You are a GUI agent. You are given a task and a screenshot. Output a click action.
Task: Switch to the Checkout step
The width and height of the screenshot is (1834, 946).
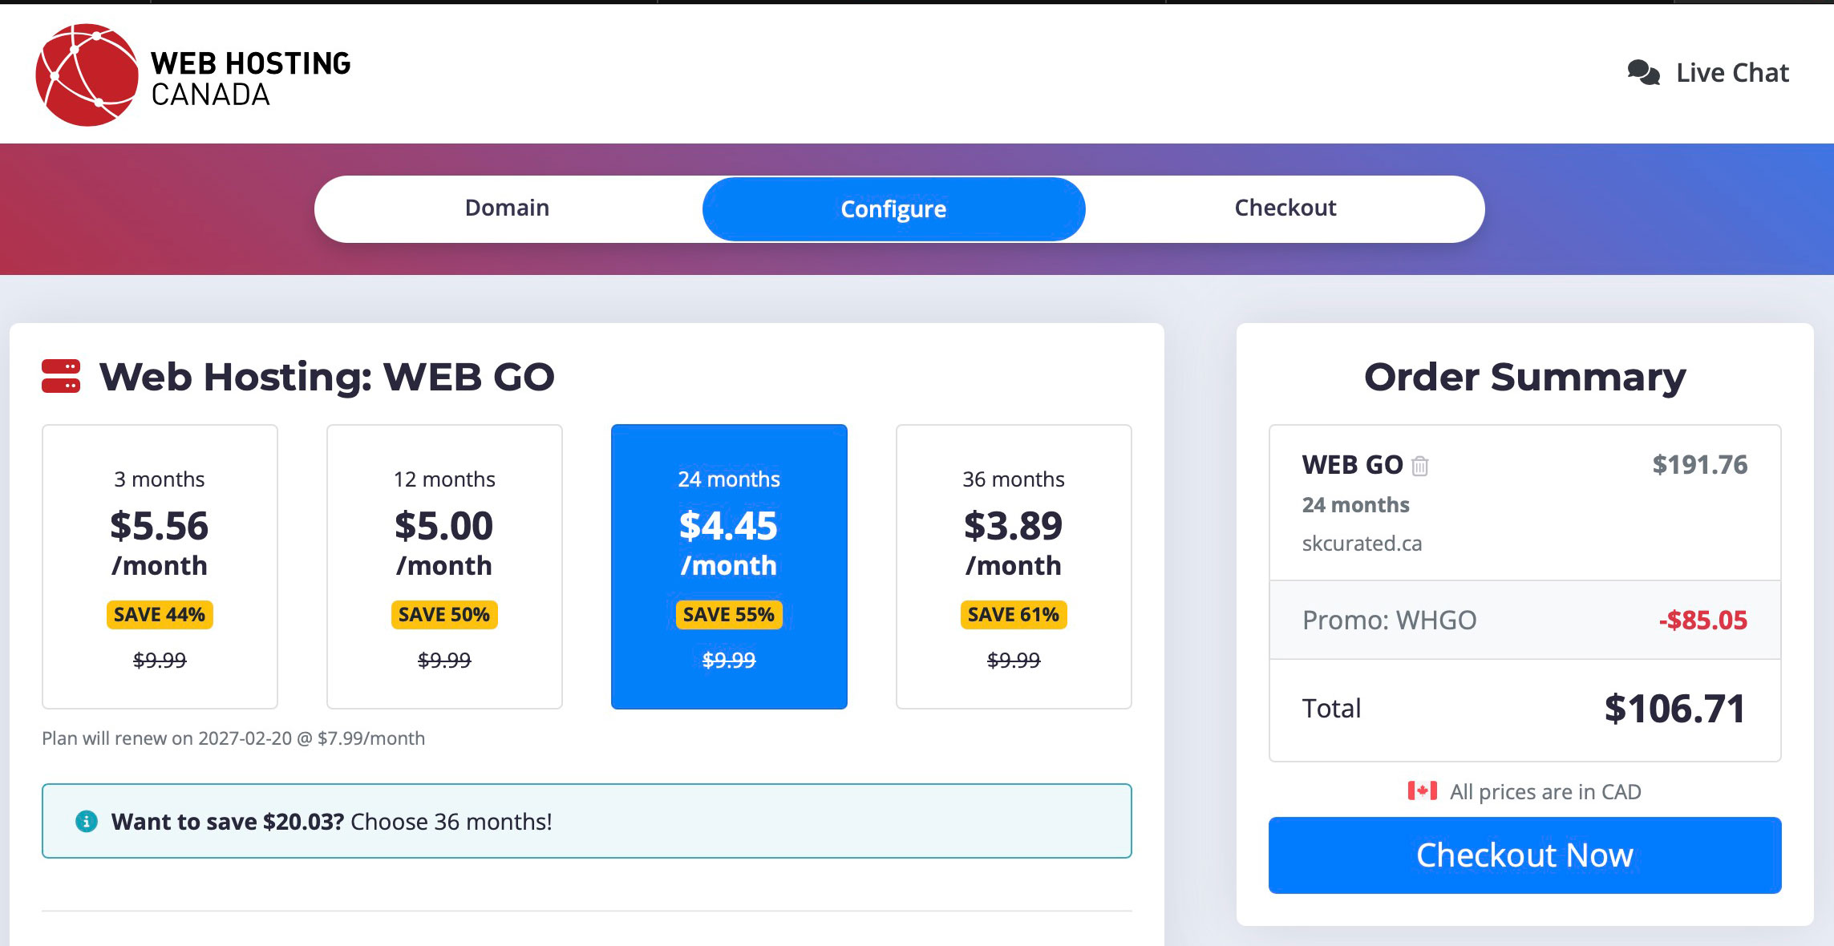(x=1285, y=208)
